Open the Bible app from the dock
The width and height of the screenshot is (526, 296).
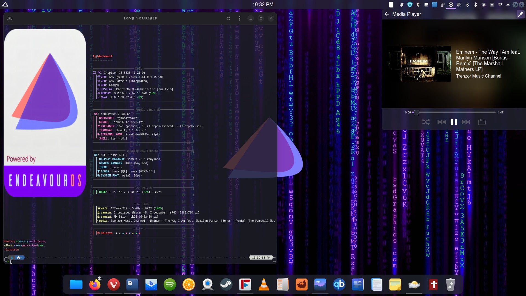433,285
